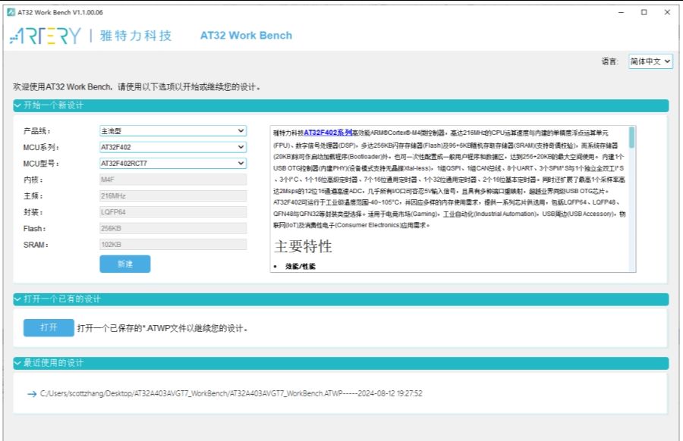Click the 打开 button
Image resolution: width=683 pixels, height=441 pixels.
(x=49, y=327)
